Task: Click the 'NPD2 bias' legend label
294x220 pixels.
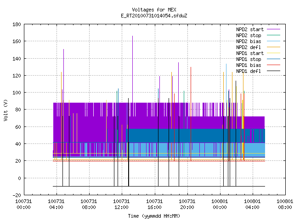Action: [x=249, y=41]
